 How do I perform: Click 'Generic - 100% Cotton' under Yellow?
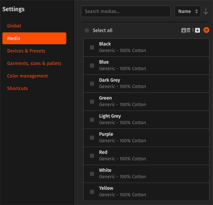(122, 195)
